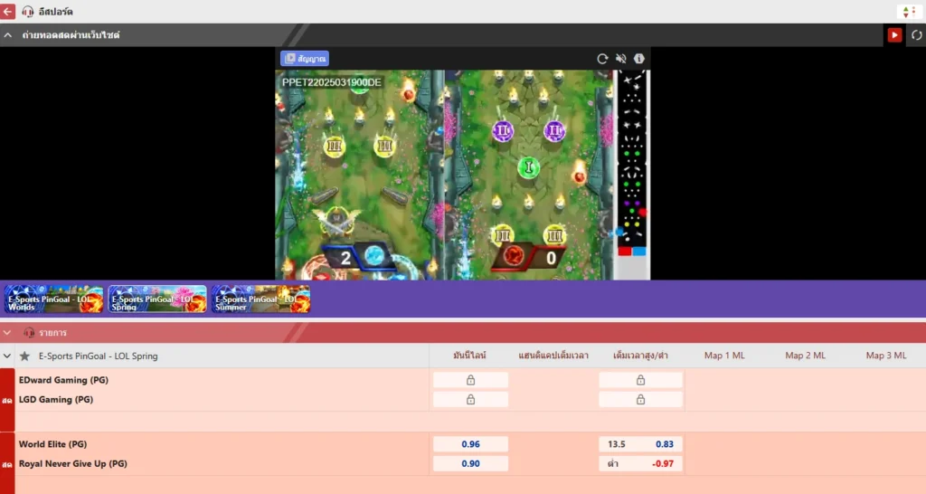The width and height of the screenshot is (926, 494).
Task: Click the เต็มเวลาสูง/ต่ำ column header
Action: point(641,356)
